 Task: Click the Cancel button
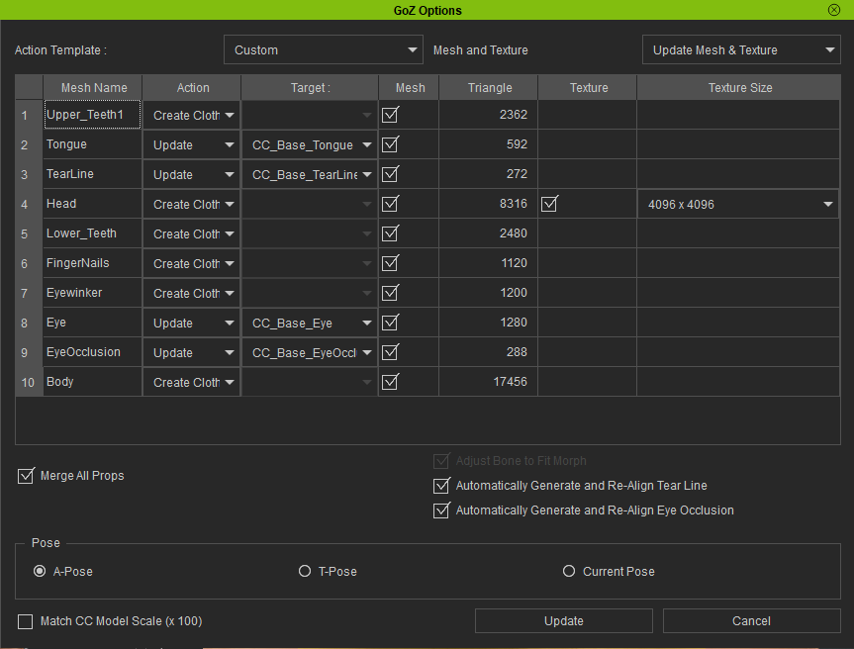pyautogui.click(x=751, y=621)
